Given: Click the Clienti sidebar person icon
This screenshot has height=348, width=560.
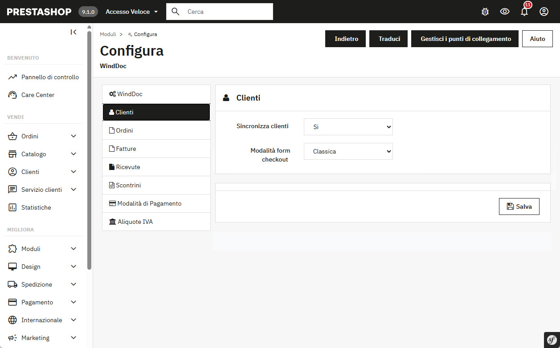Looking at the screenshot, I should coord(12,172).
